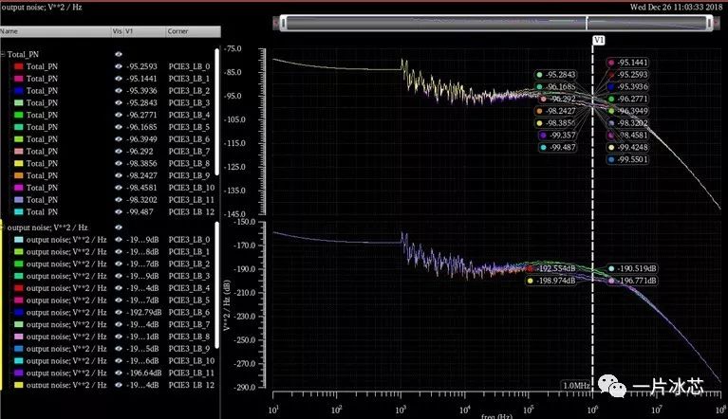Open the swatch of output noise PCIE3_LB_7
Screen dimensions: 728x419
pos(19,324)
